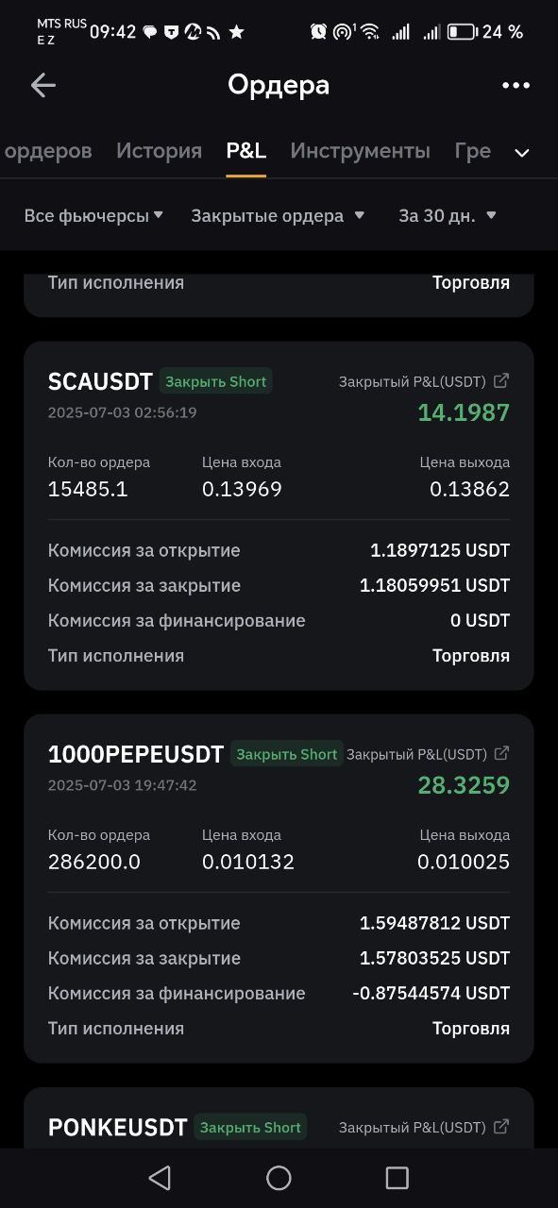
Task: Tap Android back triangle navigation button
Action: click(160, 1177)
